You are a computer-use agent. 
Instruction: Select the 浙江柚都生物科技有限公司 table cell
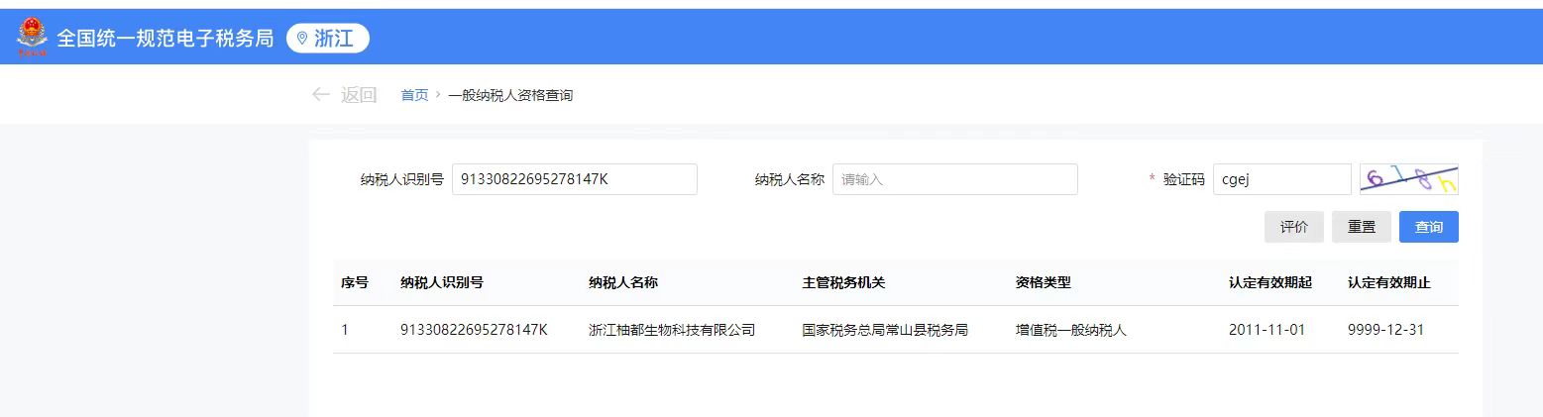(672, 330)
